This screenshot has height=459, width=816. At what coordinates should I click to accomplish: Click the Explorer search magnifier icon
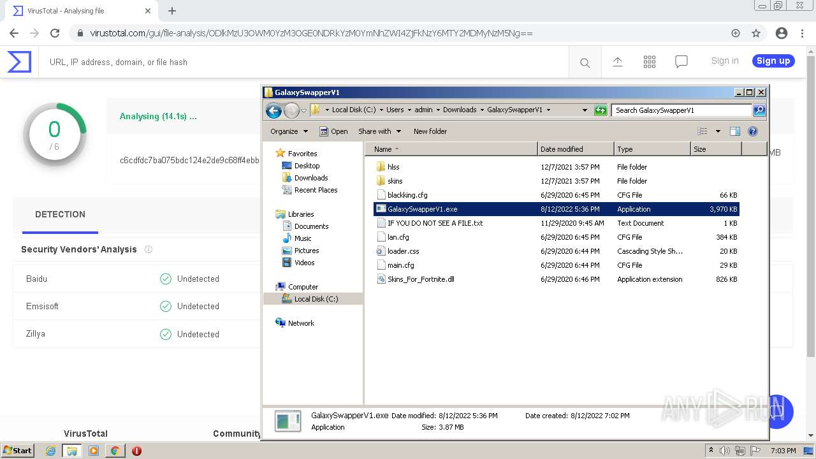[759, 110]
